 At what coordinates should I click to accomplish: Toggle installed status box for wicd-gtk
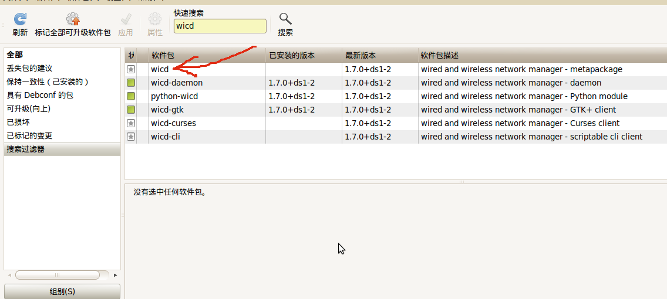[131, 110]
